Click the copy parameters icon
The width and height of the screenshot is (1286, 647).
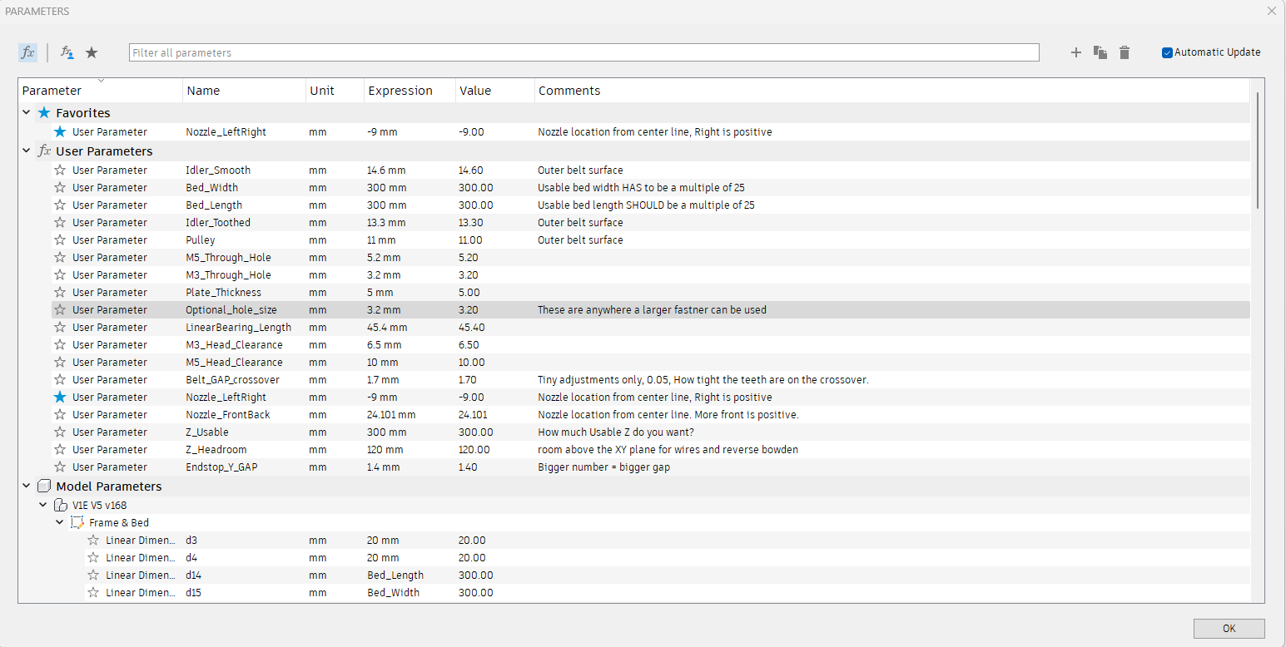[x=1100, y=52]
